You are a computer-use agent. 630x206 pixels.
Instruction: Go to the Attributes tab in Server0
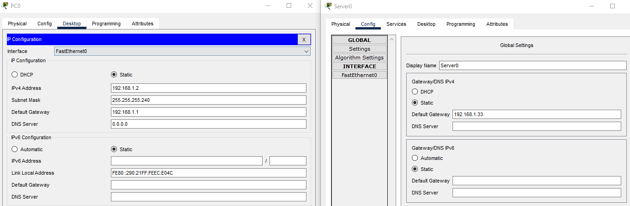coord(497,24)
